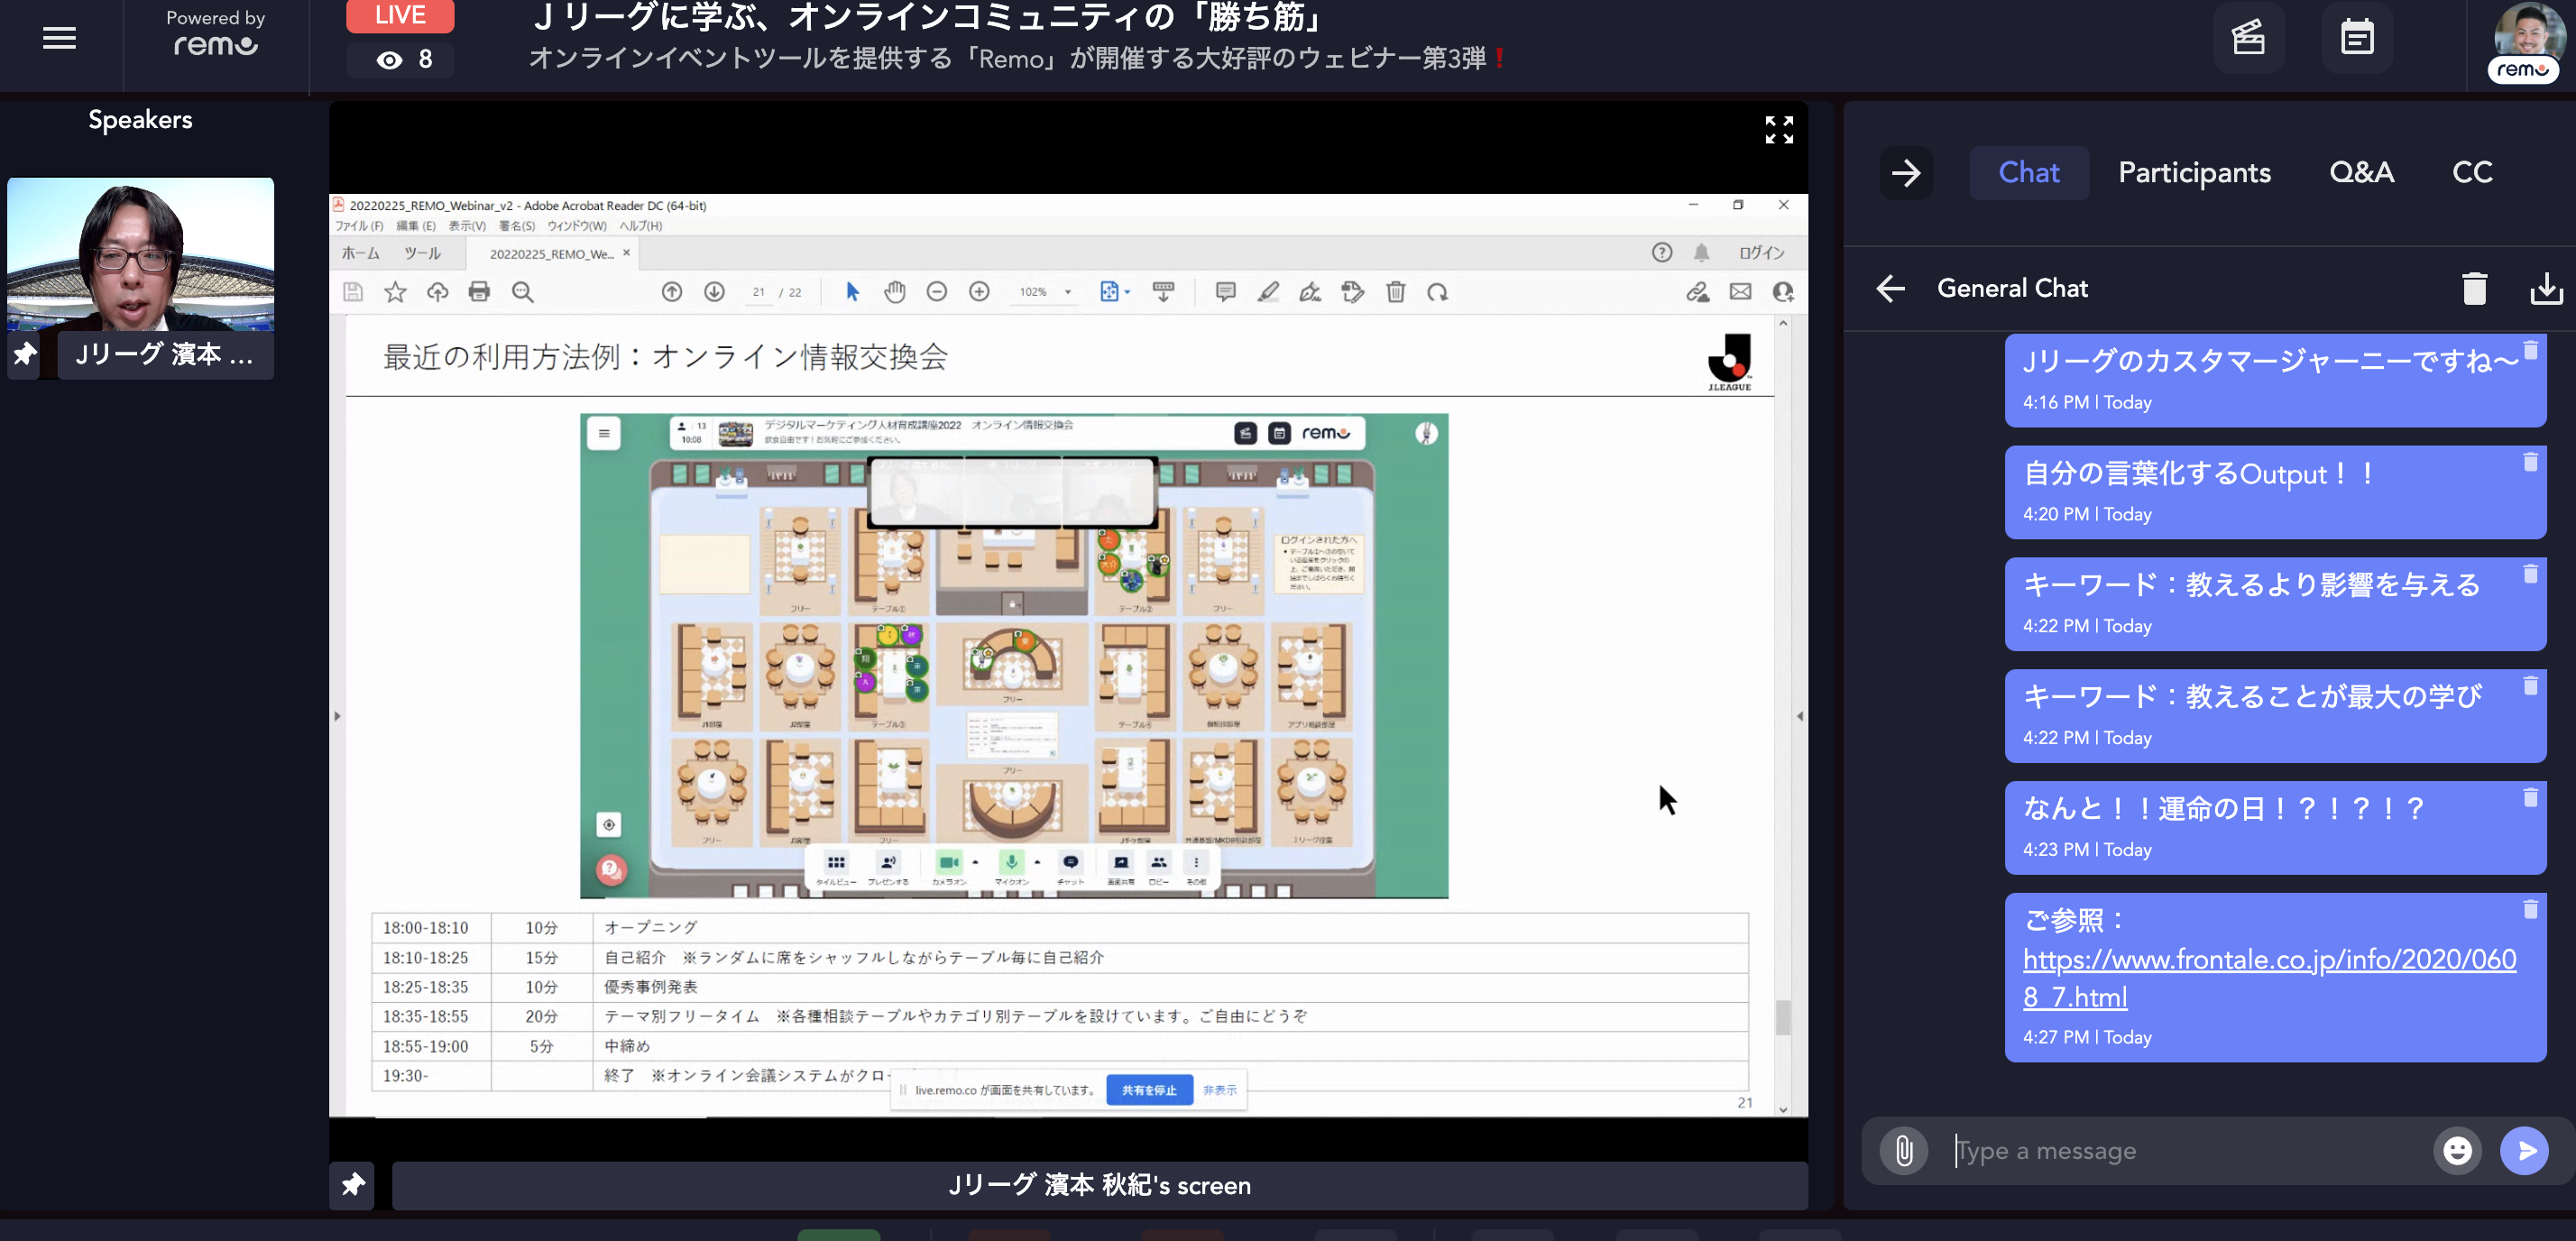This screenshot has height=1241, width=2576.
Task: Select the speaker video thumbnail
Action: 140,254
